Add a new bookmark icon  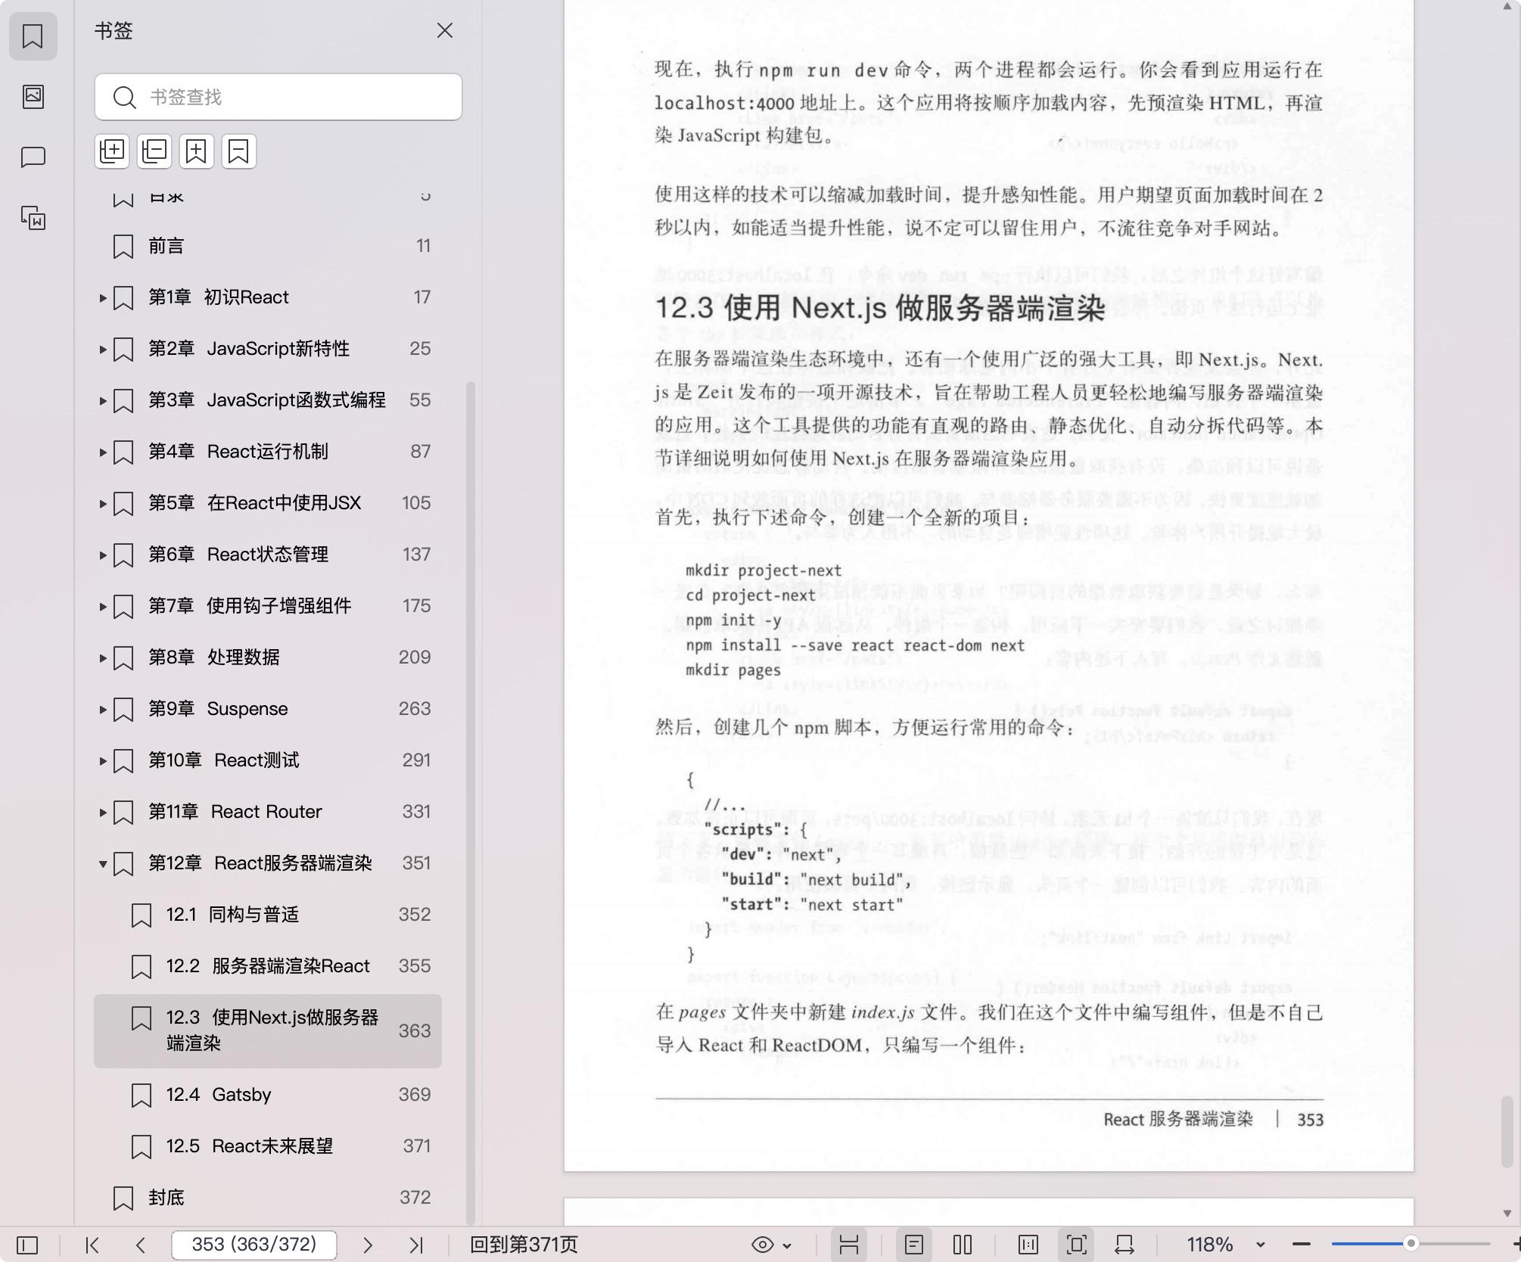click(x=196, y=151)
